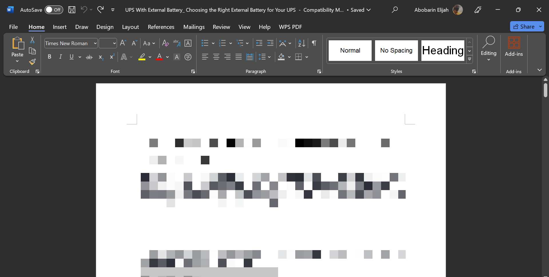Image resolution: width=549 pixels, height=277 pixels.
Task: Apply the yellow text highlight color
Action: click(142, 57)
